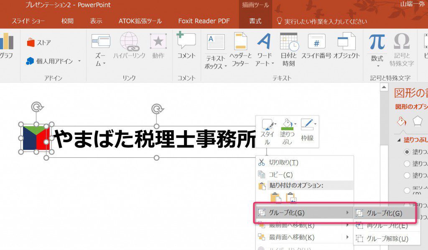Click the 山端一弥 account name

pyautogui.click(x=412, y=4)
